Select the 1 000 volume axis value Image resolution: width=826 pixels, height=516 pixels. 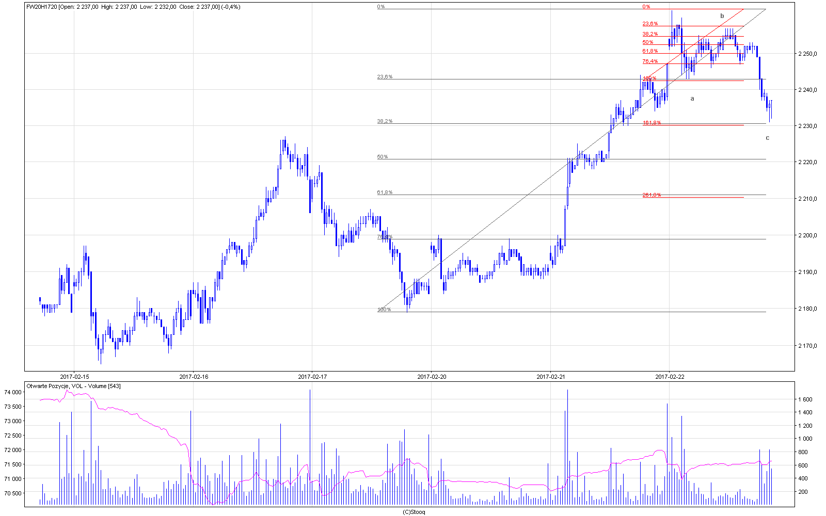[x=806, y=439]
